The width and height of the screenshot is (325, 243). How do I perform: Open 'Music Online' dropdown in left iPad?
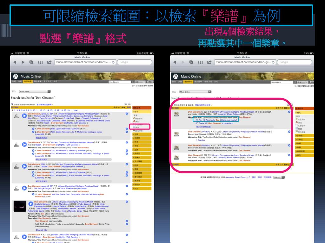pyautogui.click(x=35, y=91)
